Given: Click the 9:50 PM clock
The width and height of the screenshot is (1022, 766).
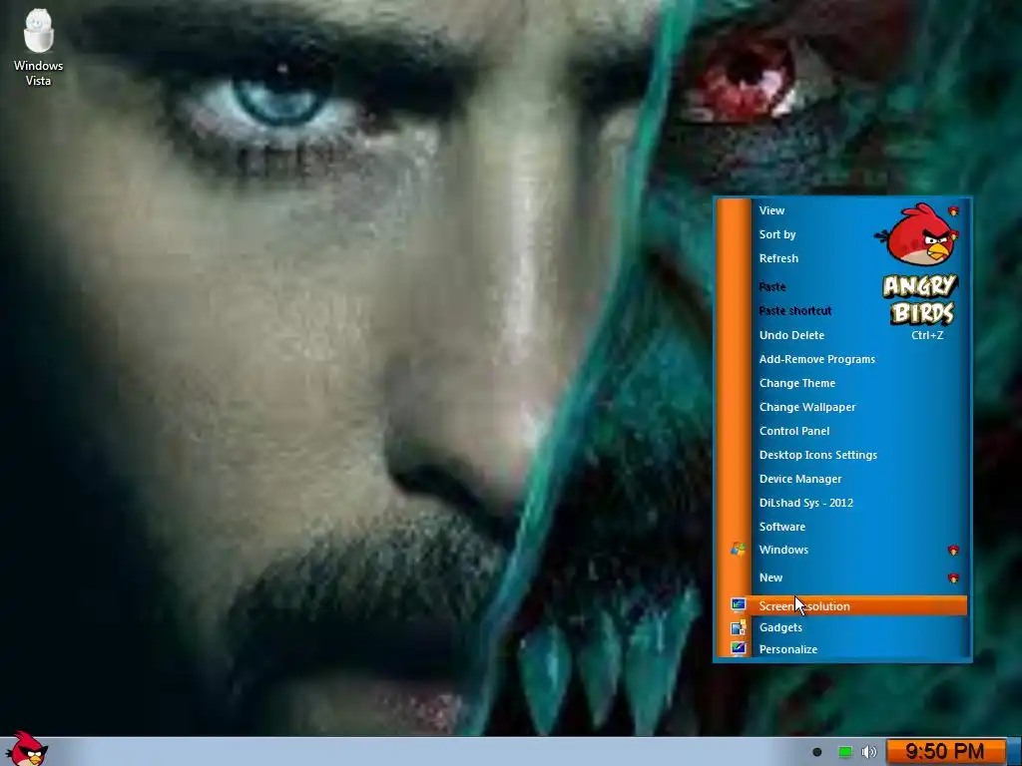Looking at the screenshot, I should point(945,752).
